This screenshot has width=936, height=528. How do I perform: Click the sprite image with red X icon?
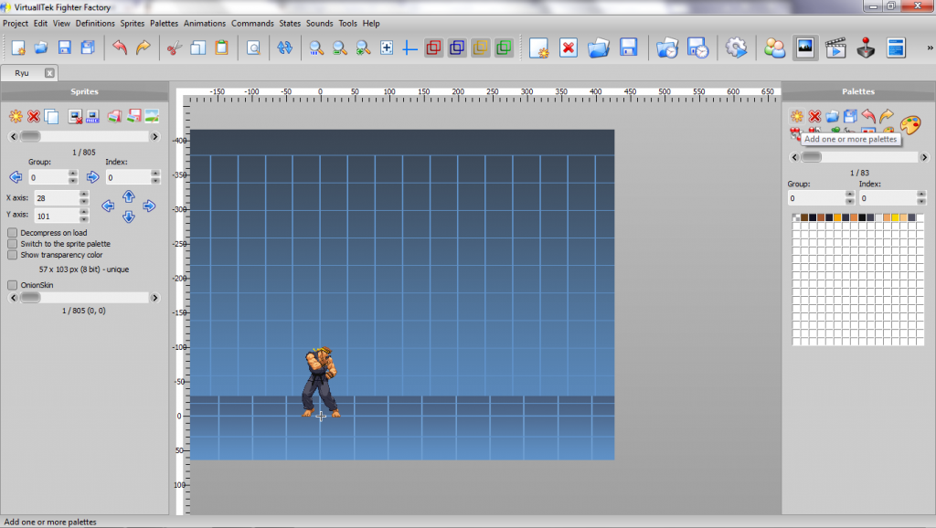[75, 116]
